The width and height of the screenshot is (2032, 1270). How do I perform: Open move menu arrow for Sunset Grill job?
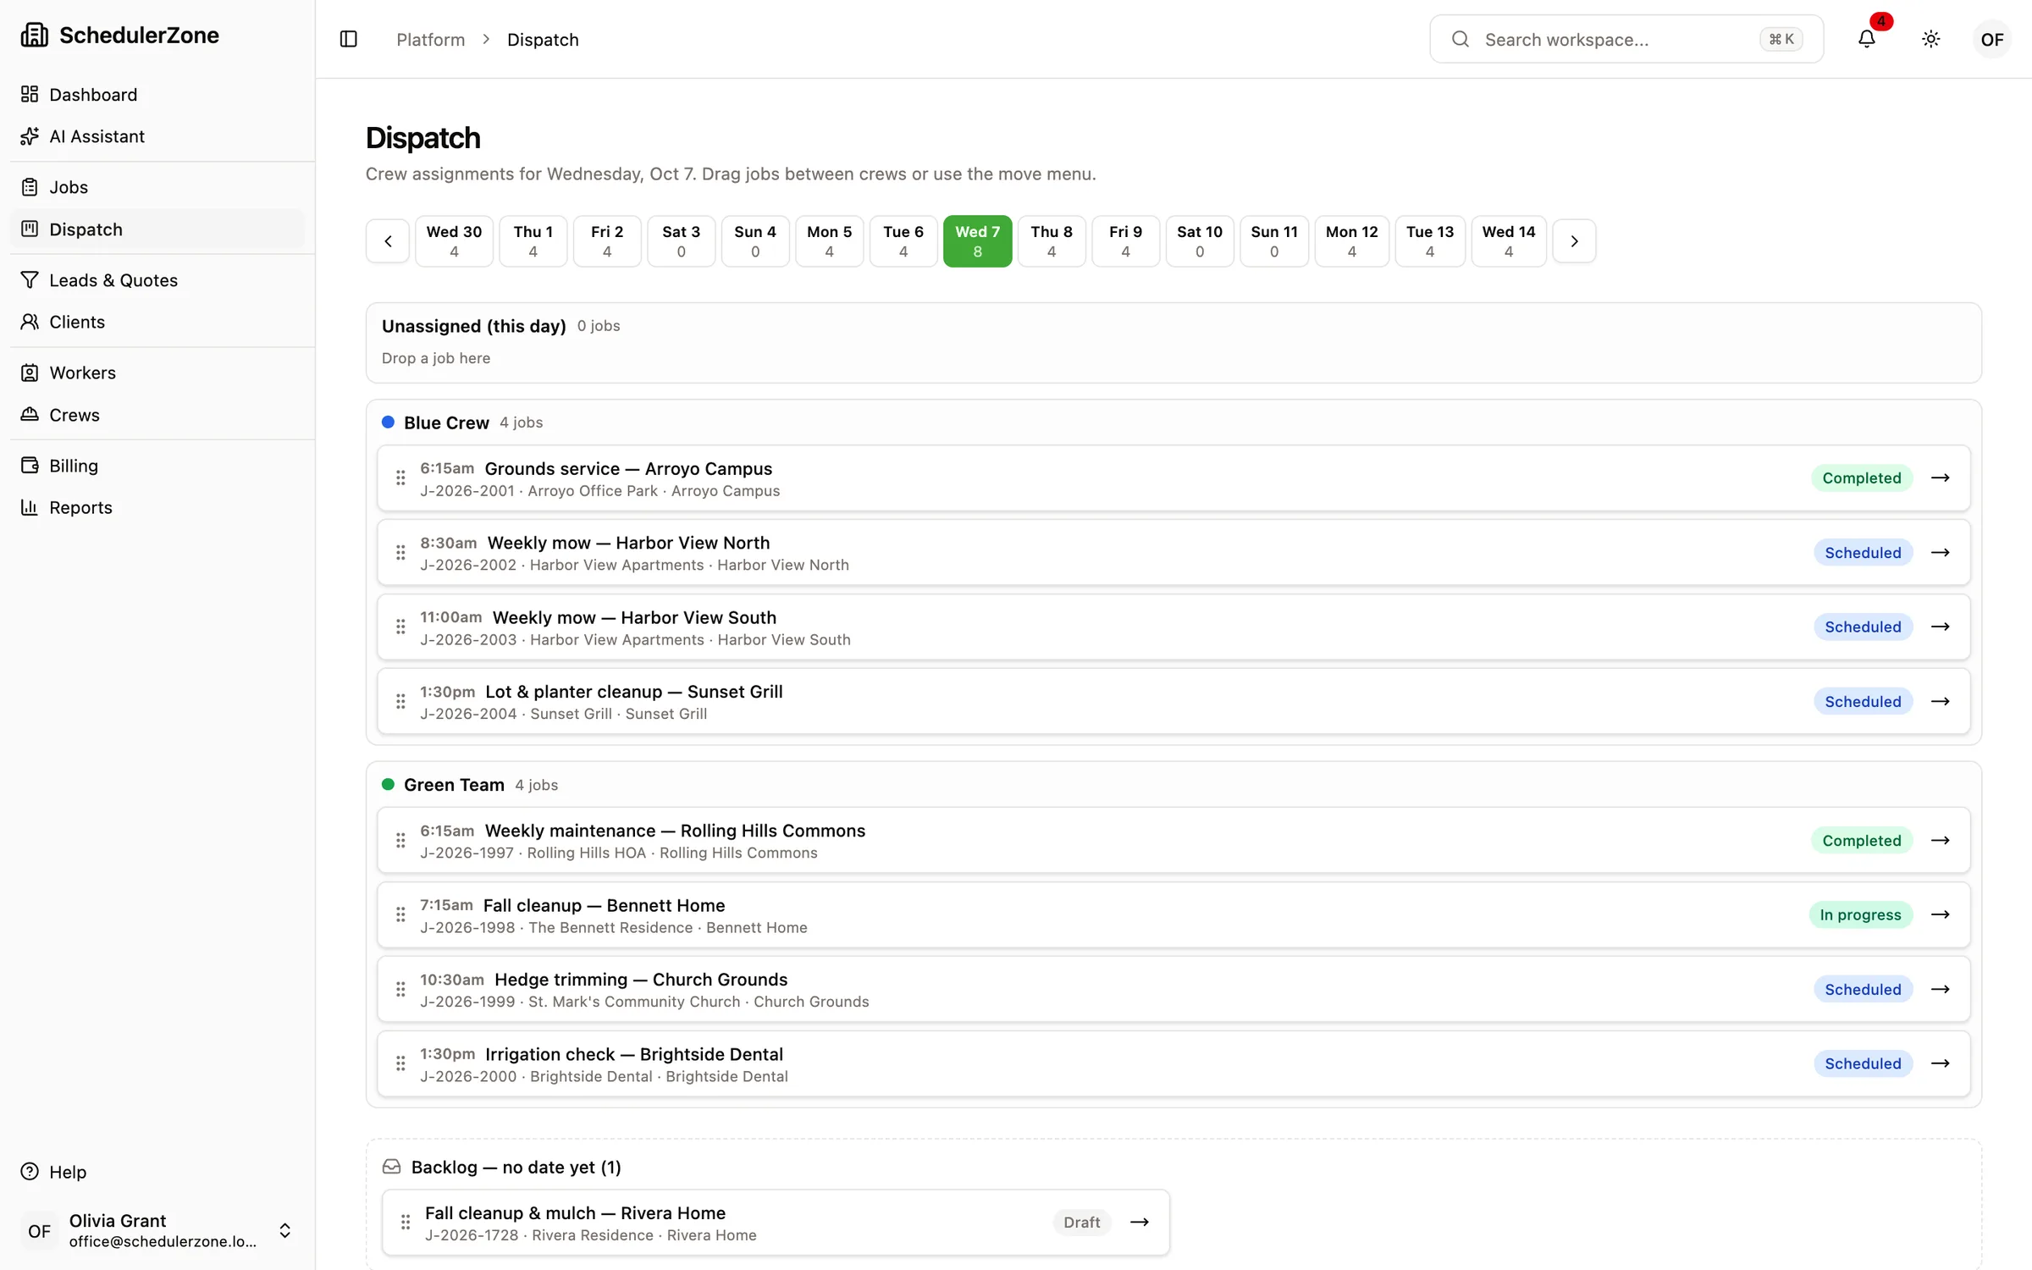click(1941, 701)
